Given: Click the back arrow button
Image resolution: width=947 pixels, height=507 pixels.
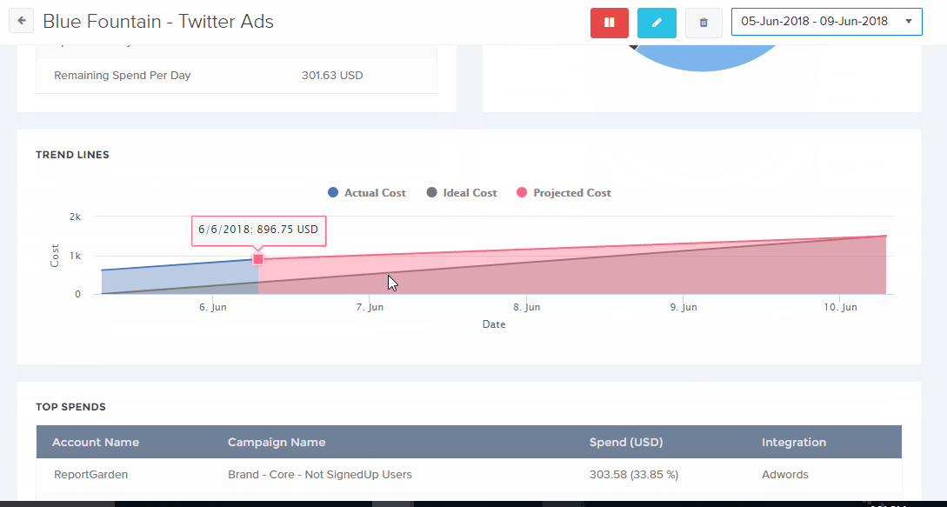Looking at the screenshot, I should (21, 21).
